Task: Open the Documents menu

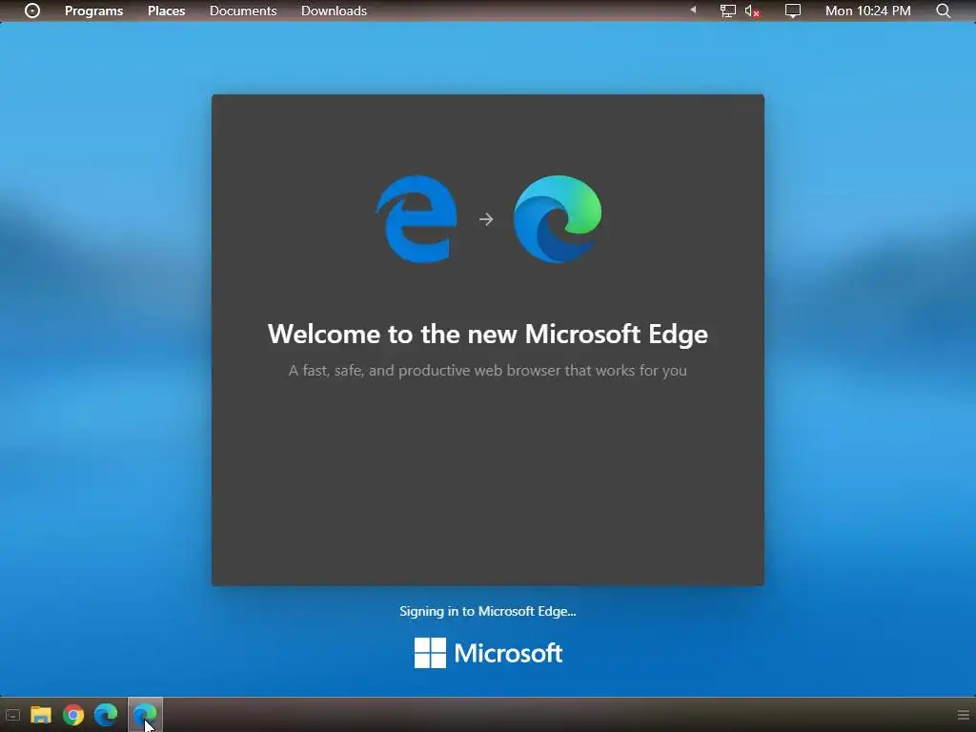Action: (x=243, y=10)
